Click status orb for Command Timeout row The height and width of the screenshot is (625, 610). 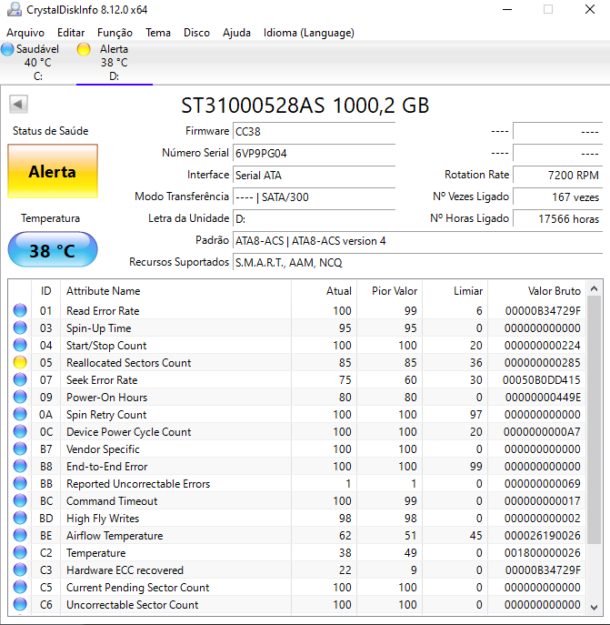tap(20, 500)
